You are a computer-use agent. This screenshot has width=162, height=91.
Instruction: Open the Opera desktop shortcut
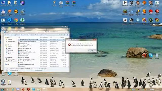144,55
